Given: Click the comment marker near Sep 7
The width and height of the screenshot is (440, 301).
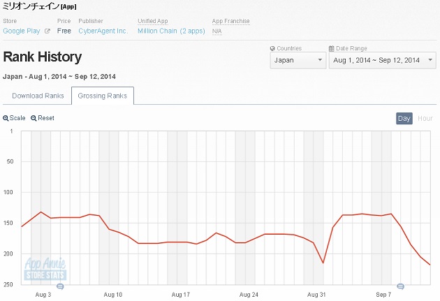Looking at the screenshot, I should [400, 286].
